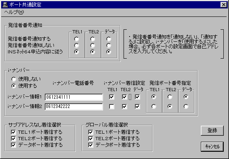Image resolution: width=229 pixels, height=159 pixels.
Task: Click the i・ナンバー情報1 row label
Action: click(25, 97)
